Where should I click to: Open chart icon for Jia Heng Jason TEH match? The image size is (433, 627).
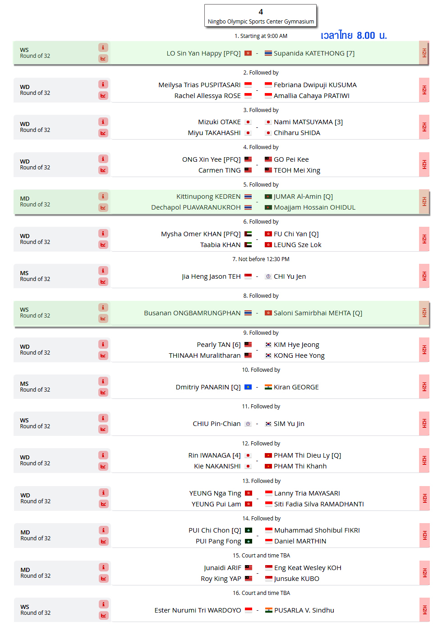(x=103, y=281)
